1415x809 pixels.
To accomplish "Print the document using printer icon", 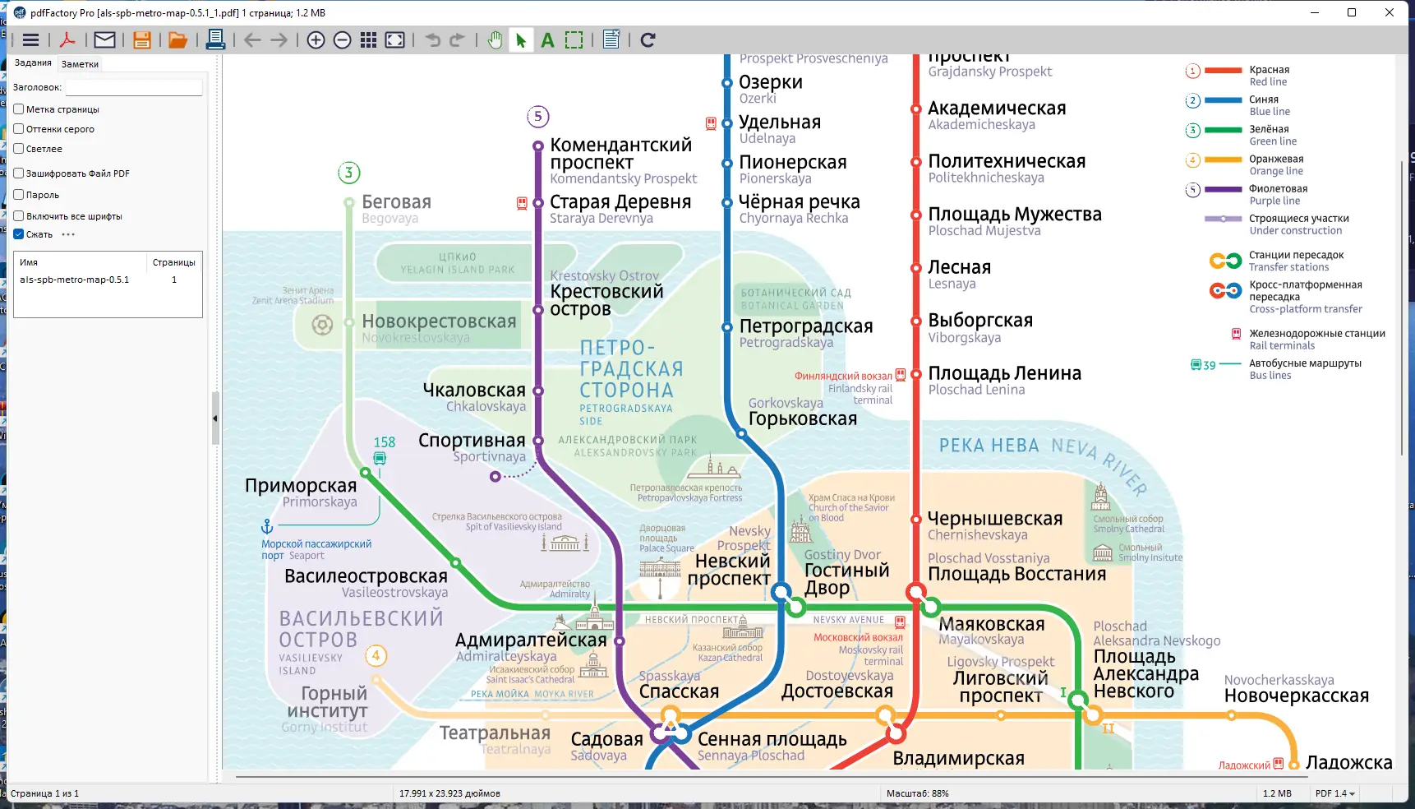I will 214,39.
